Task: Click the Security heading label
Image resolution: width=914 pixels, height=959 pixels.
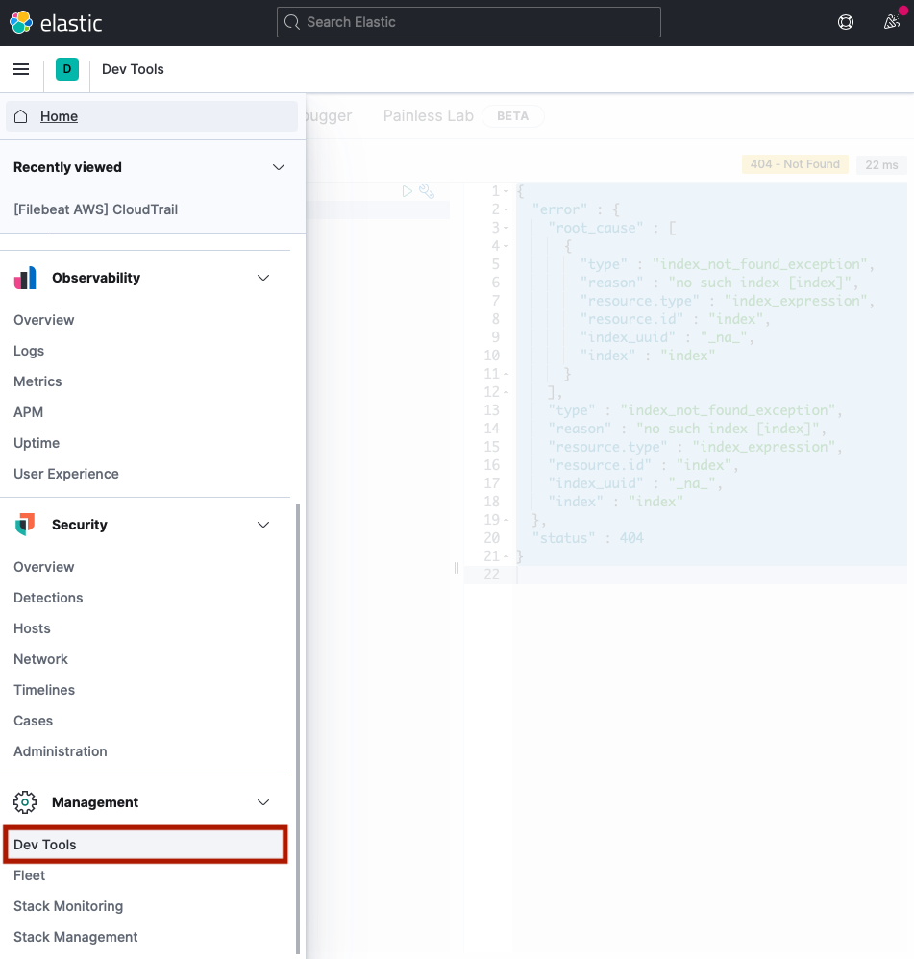Action: tap(80, 525)
